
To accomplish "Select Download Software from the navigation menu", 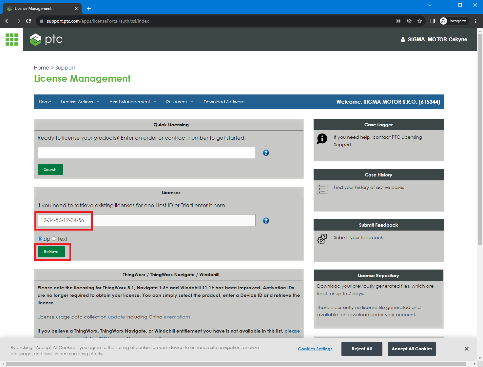I will (x=224, y=102).
